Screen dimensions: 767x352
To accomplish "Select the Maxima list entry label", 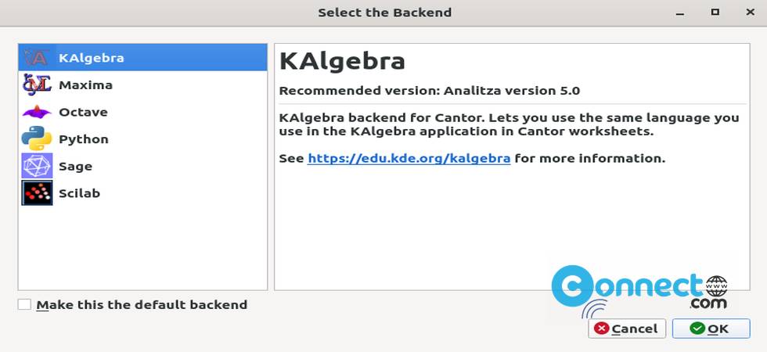I will coord(85,85).
